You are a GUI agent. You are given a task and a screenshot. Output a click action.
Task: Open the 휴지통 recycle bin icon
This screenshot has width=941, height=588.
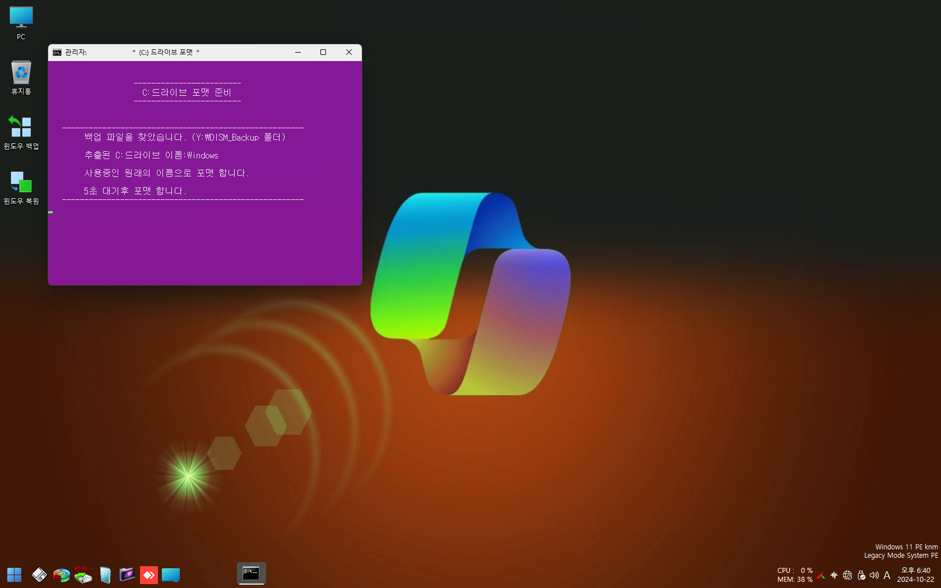(21, 78)
